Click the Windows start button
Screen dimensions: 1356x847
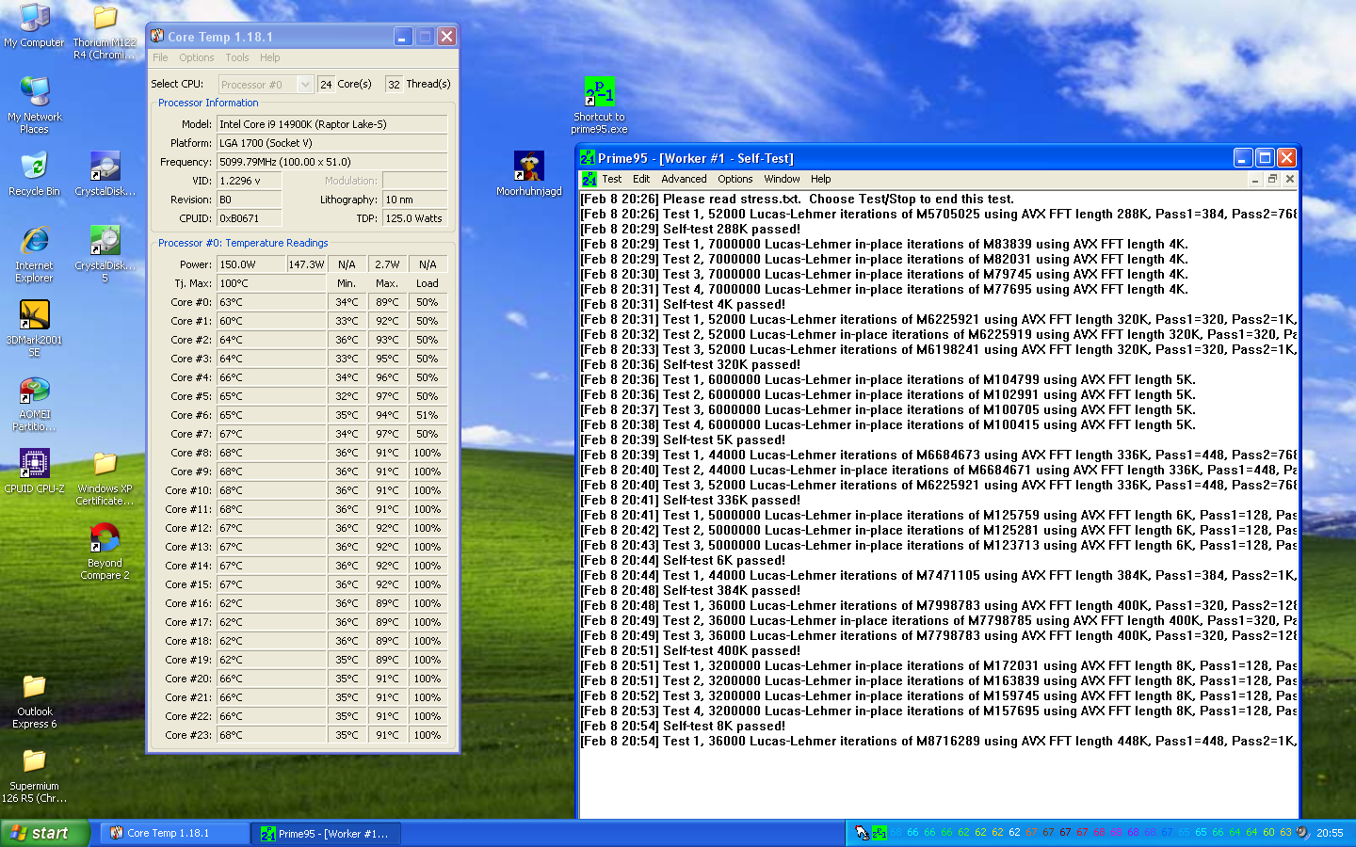click(45, 833)
